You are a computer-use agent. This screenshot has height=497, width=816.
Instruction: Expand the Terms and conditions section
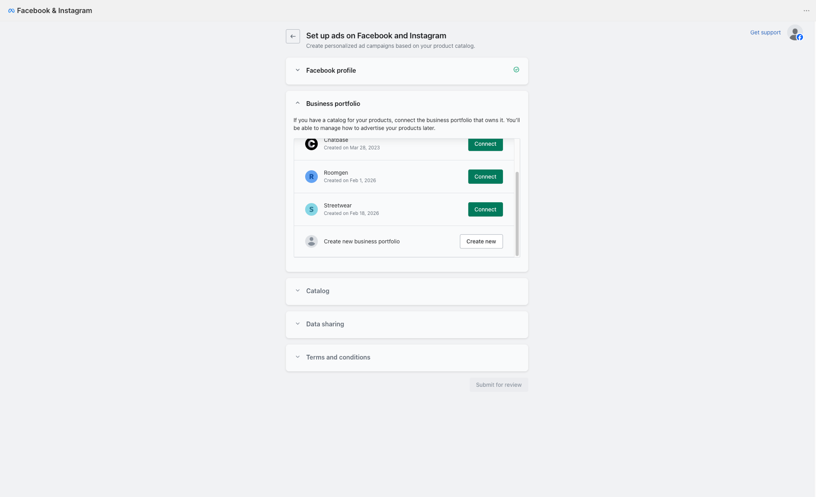[297, 357]
